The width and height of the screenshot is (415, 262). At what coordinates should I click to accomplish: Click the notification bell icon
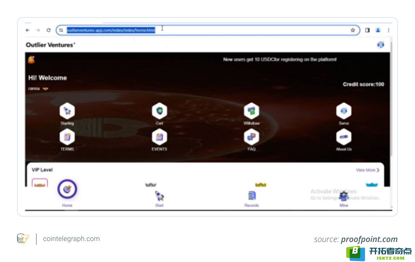pos(31,59)
